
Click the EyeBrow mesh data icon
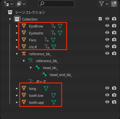60,26
